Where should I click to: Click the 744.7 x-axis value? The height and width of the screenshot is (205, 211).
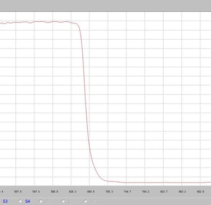(128, 192)
